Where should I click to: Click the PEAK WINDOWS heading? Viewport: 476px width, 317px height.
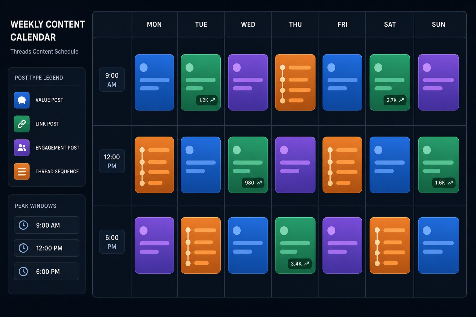tap(36, 206)
